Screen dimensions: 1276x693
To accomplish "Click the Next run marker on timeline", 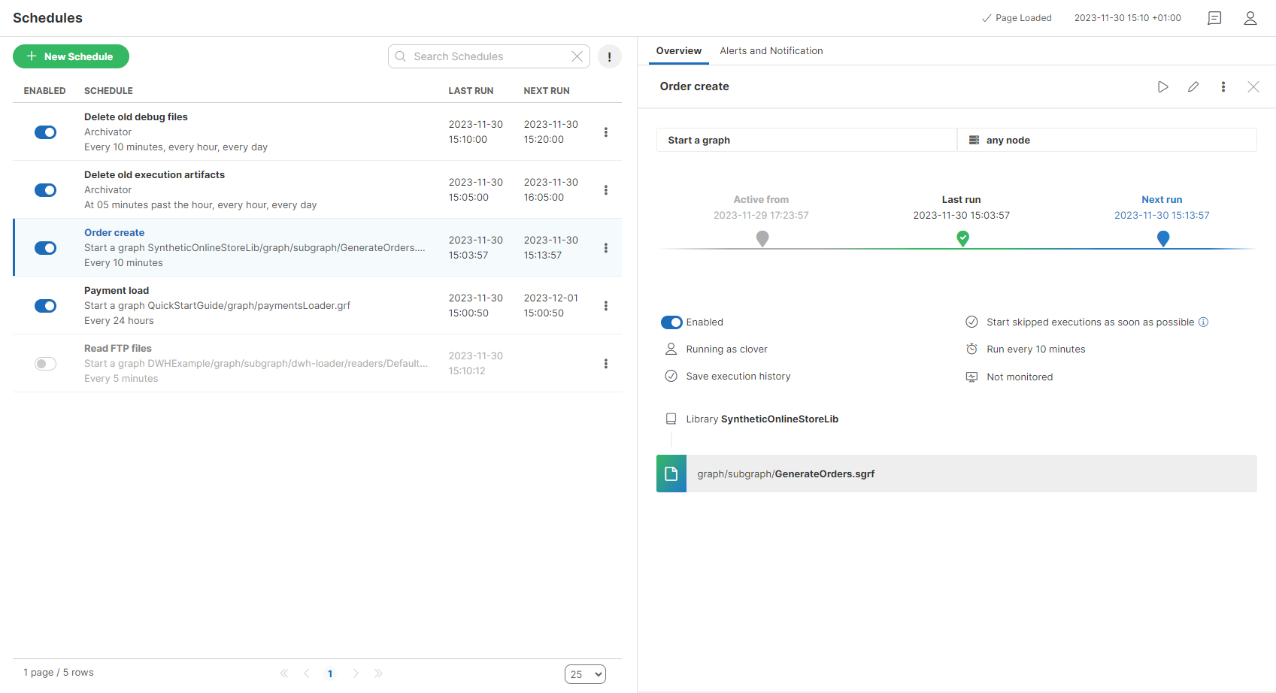I will (1162, 239).
